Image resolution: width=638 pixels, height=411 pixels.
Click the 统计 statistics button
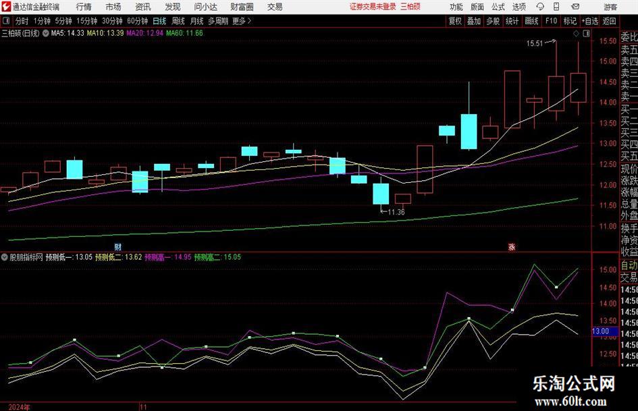pos(512,21)
